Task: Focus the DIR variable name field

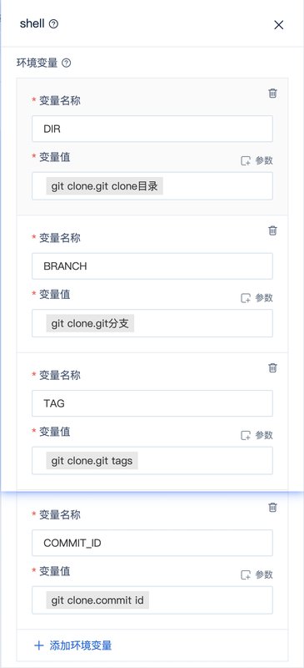Action: (152, 129)
